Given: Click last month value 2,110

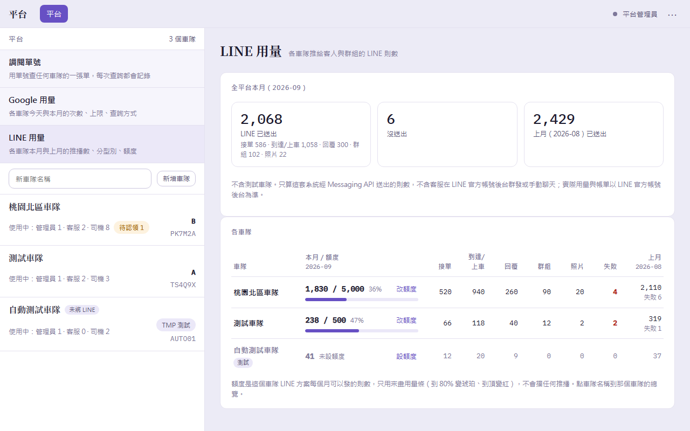Looking at the screenshot, I should coord(651,288).
